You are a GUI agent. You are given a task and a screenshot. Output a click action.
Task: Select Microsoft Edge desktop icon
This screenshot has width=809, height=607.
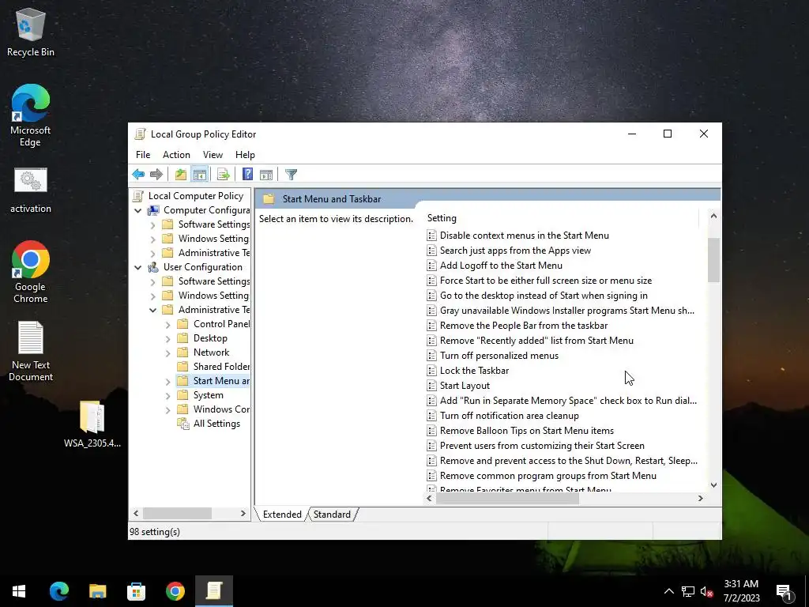[x=31, y=115]
